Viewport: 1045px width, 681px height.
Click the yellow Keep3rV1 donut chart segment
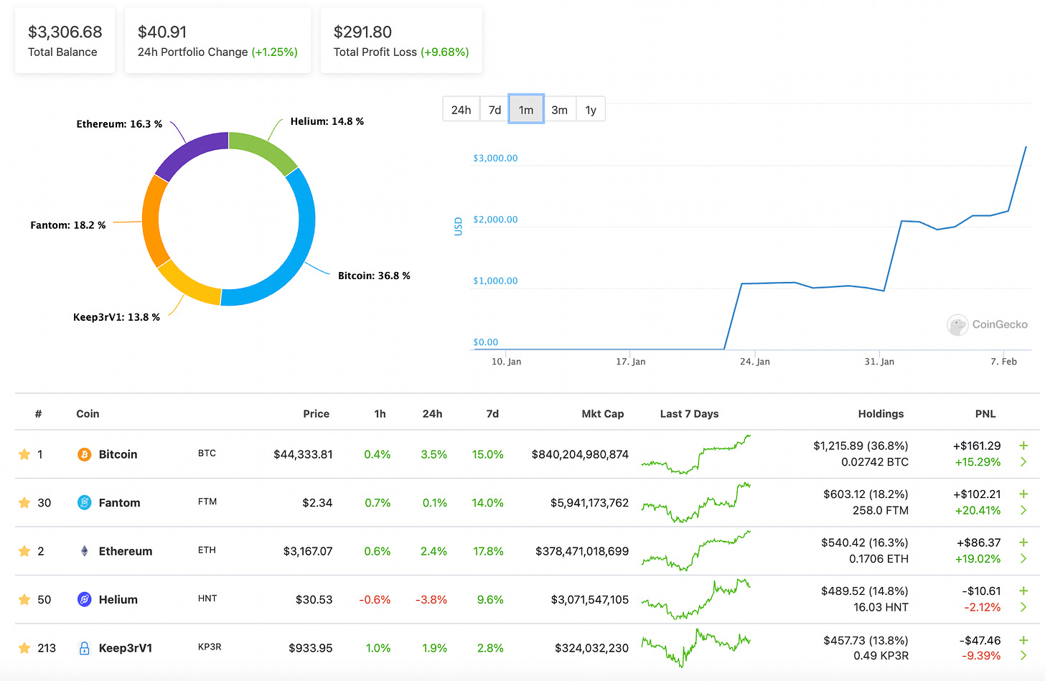[188, 286]
